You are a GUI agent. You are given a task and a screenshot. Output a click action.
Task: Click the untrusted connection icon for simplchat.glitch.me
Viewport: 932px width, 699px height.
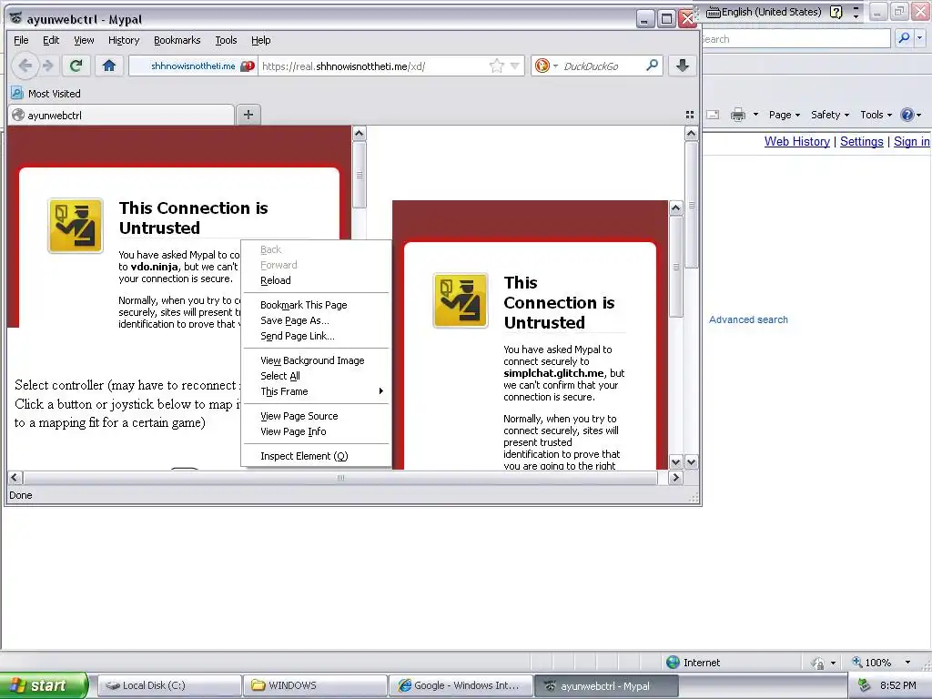pos(461,300)
